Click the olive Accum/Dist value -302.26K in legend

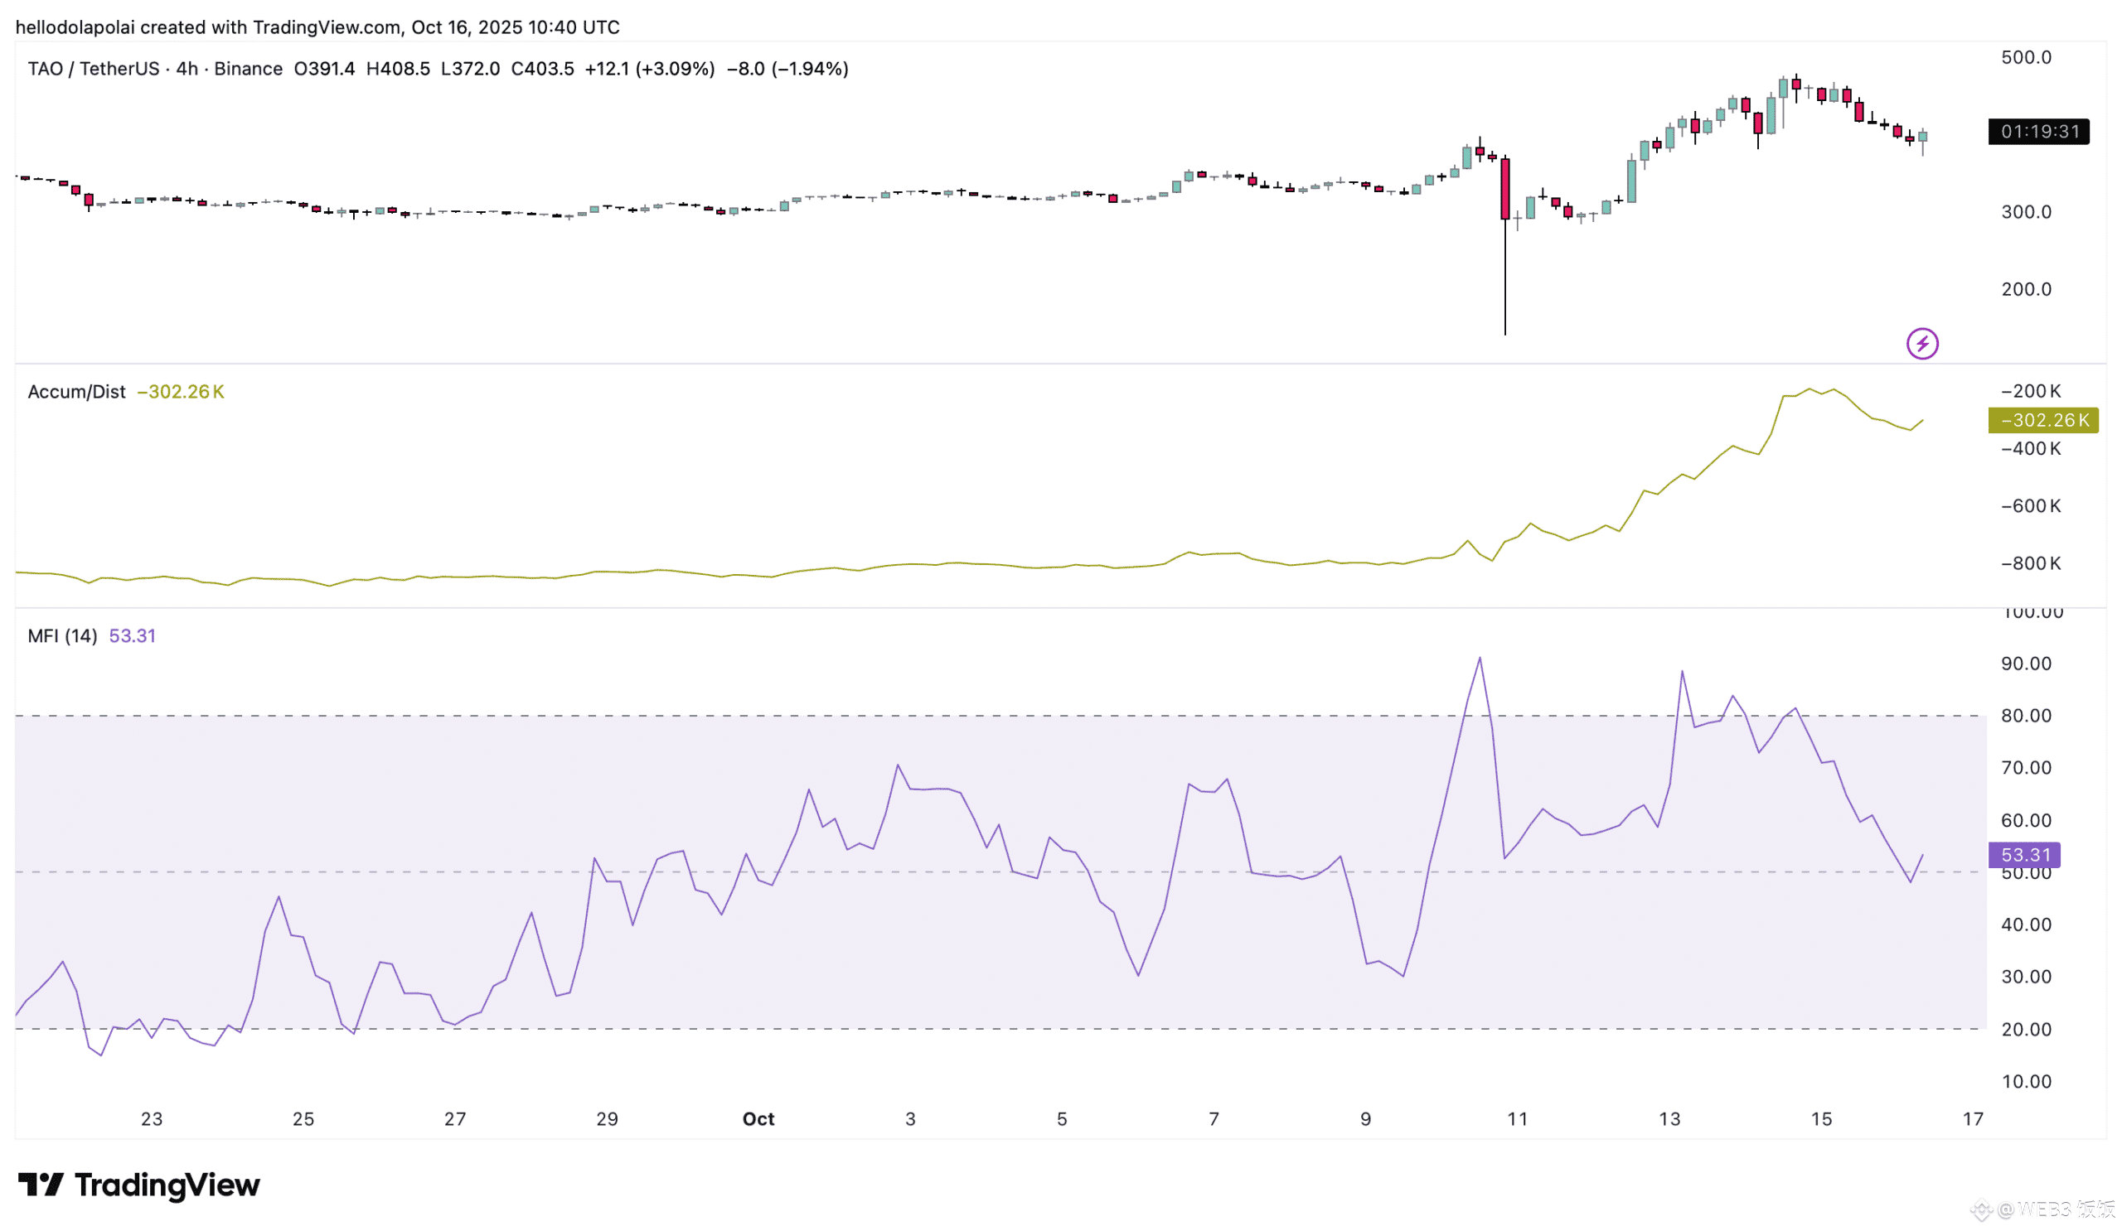point(181,392)
